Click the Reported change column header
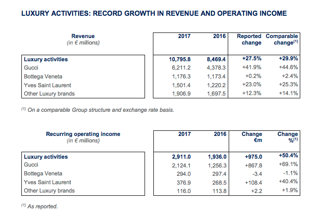This screenshot has width=330, height=219. (x=249, y=39)
